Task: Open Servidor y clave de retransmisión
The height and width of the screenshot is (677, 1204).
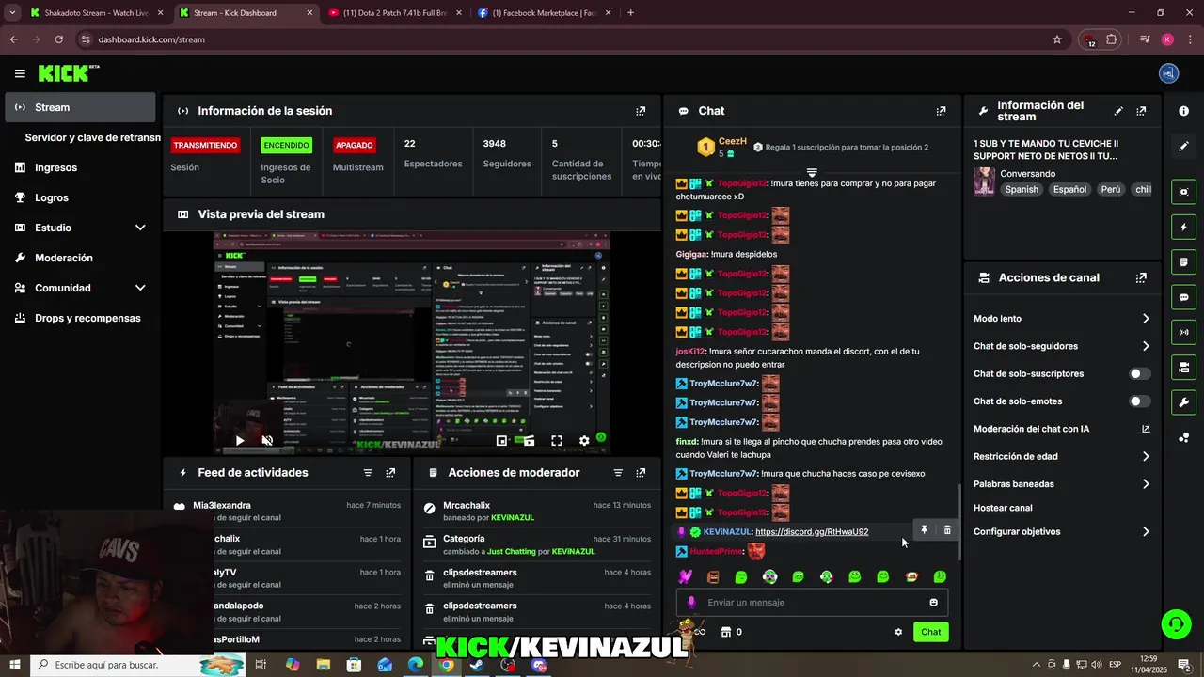Action: click(x=90, y=137)
